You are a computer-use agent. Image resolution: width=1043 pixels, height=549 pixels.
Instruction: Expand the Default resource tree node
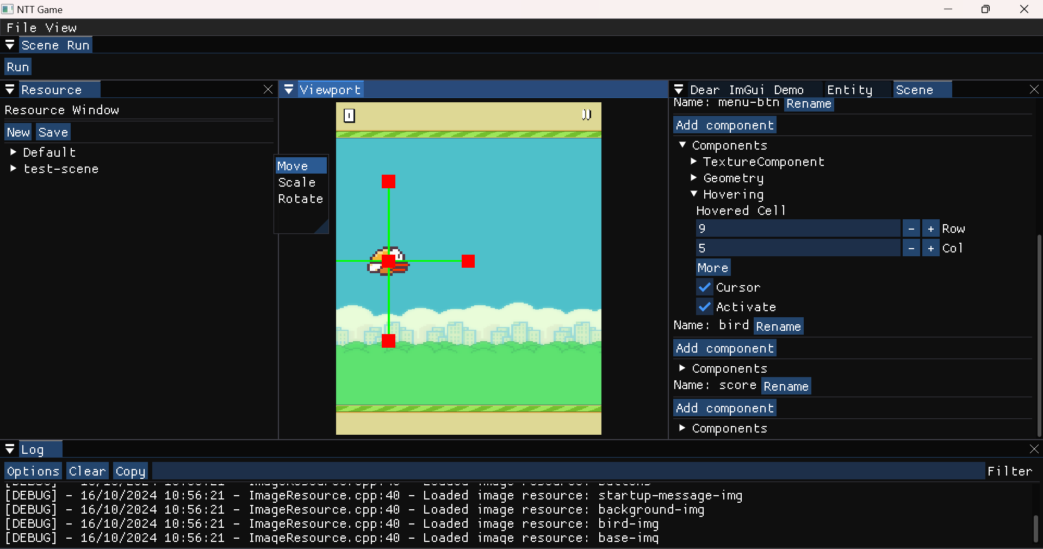point(13,152)
